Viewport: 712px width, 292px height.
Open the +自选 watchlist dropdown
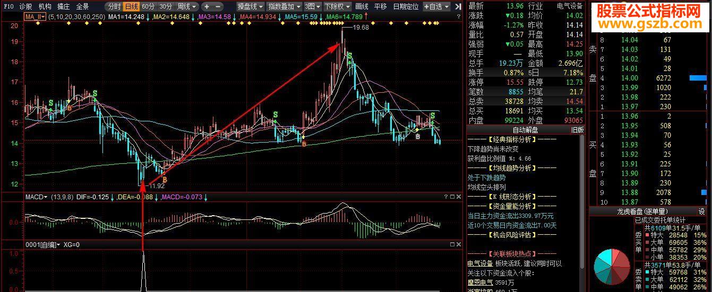437,6
